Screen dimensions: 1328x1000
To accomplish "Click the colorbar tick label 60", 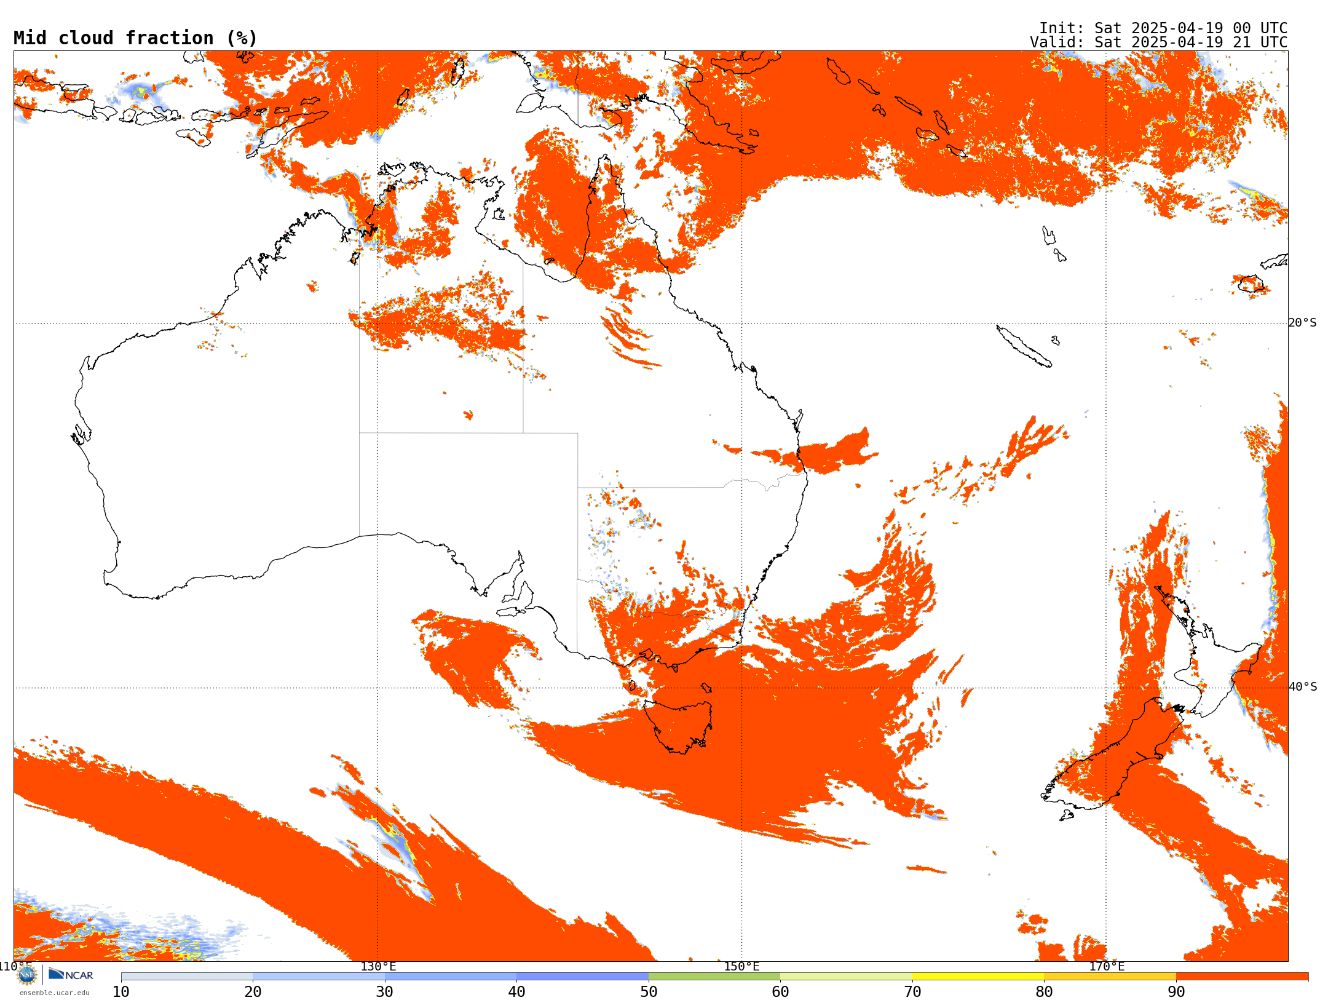I will click(780, 992).
